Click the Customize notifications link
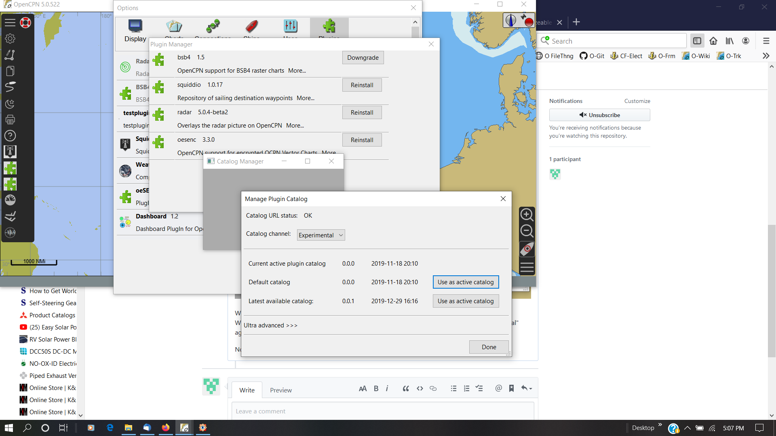This screenshot has height=436, width=776. pyautogui.click(x=637, y=101)
